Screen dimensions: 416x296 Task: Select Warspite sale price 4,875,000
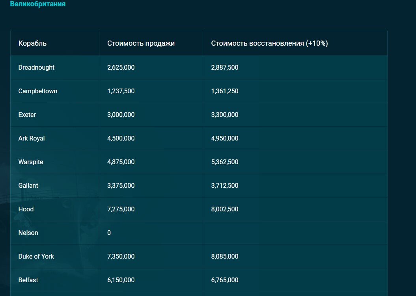pos(121,162)
